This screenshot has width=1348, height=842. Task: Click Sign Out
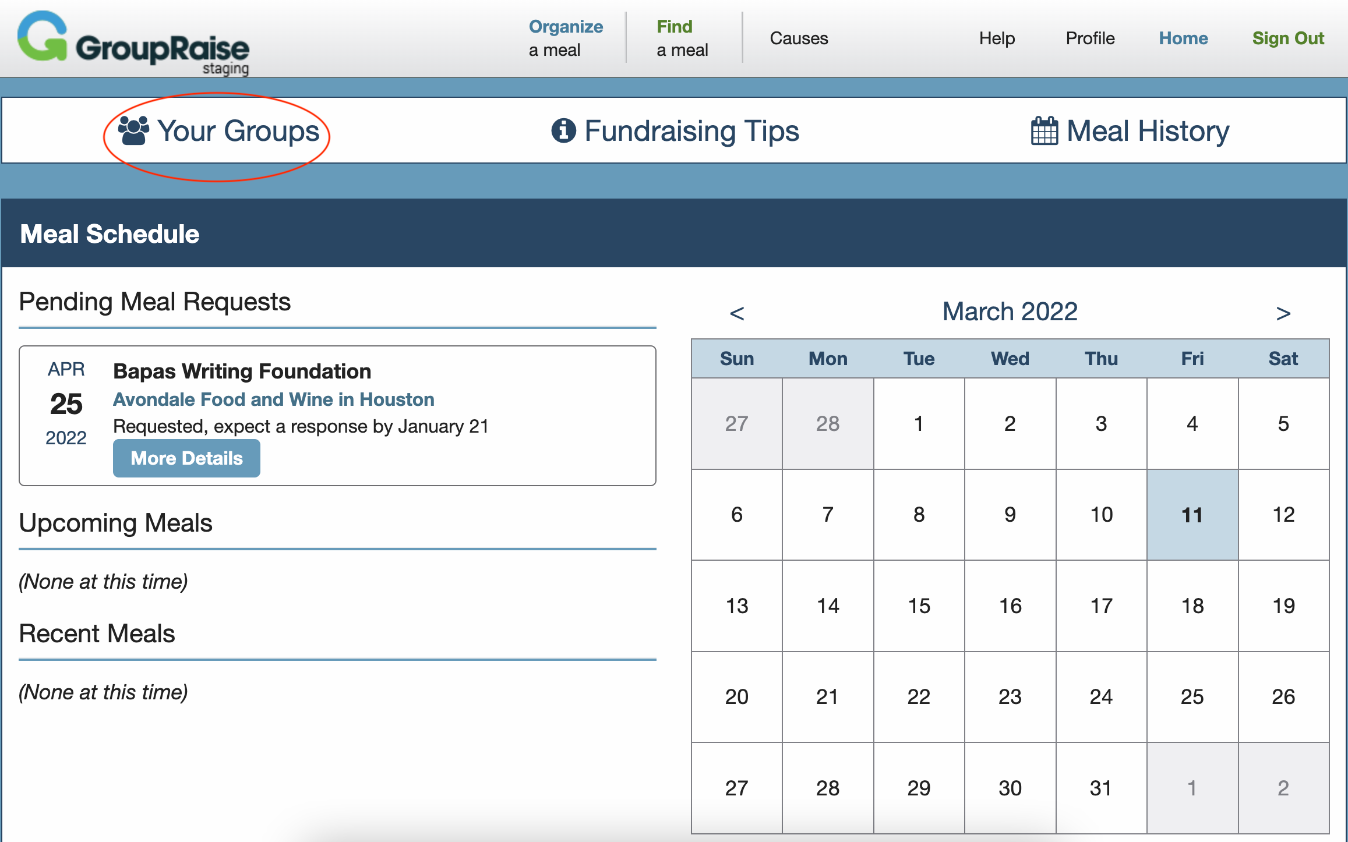point(1288,38)
